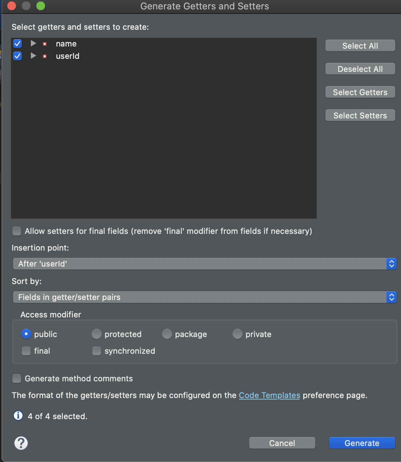
Task: Click the Select Getters button
Action: coord(360,92)
